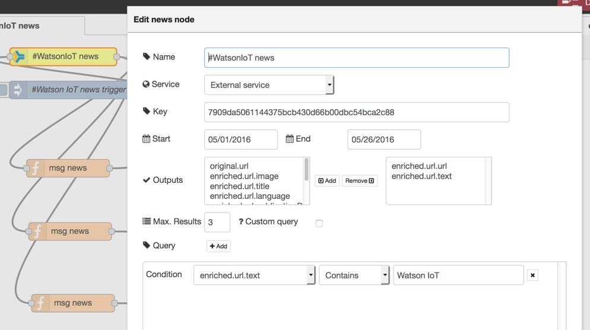Image resolution: width=590 pixels, height=330 pixels.
Task: Click the third msg news function icon
Action: tap(40, 303)
